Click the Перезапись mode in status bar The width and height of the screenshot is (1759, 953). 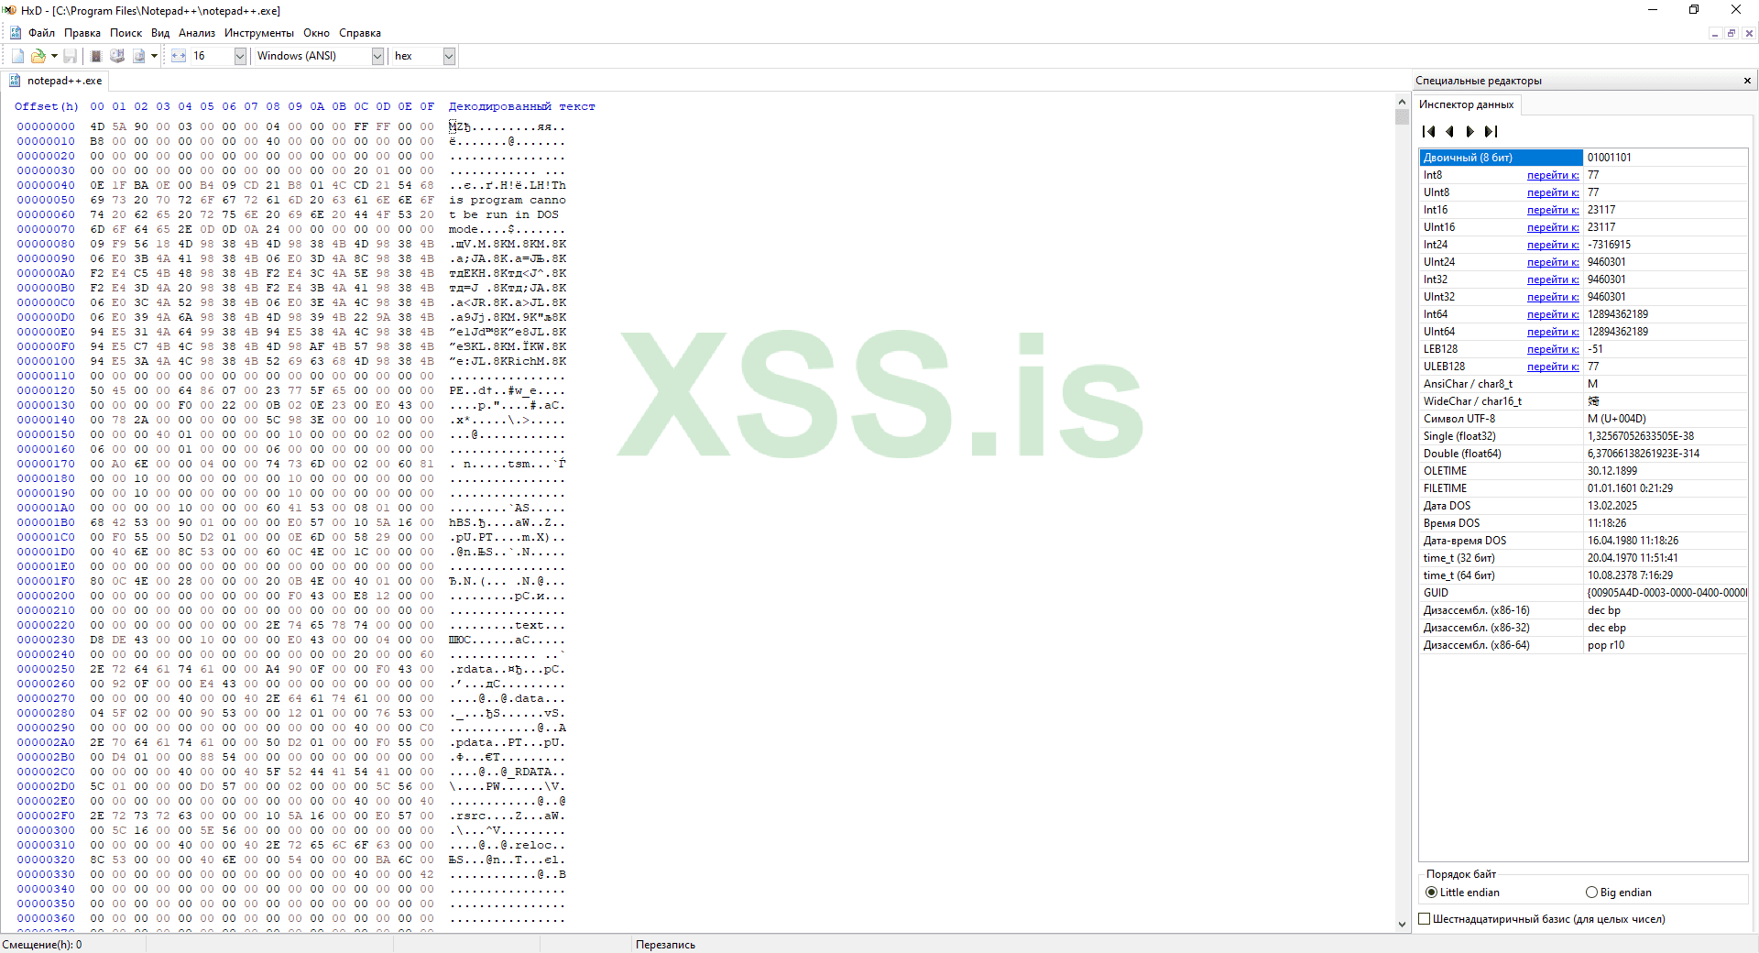(665, 945)
